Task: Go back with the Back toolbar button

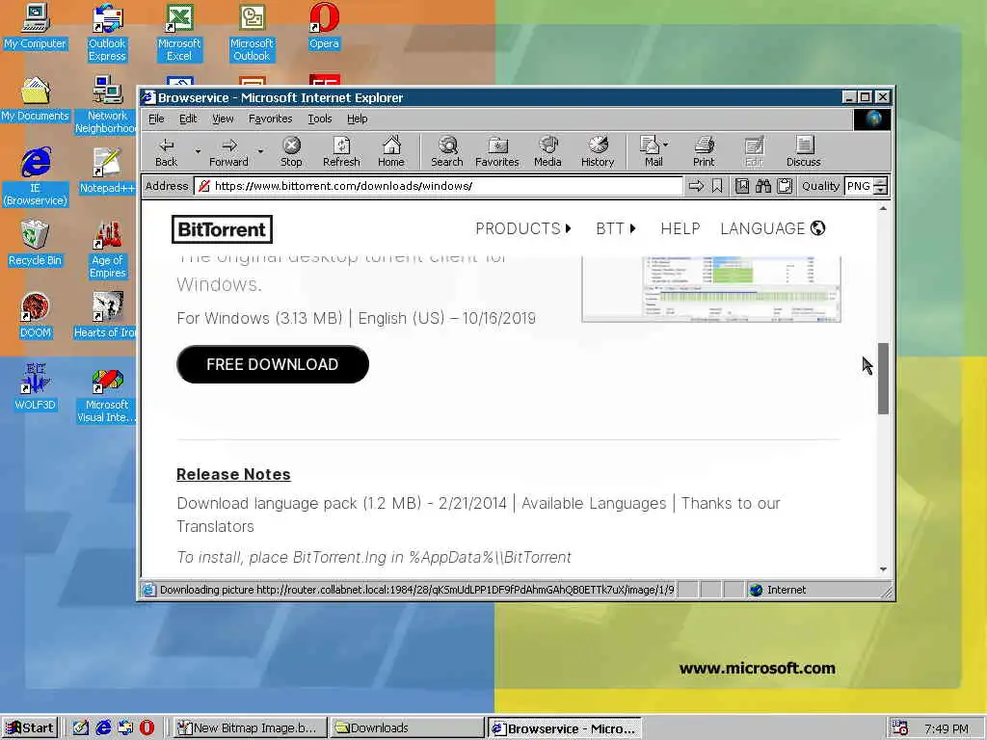Action: click(166, 151)
